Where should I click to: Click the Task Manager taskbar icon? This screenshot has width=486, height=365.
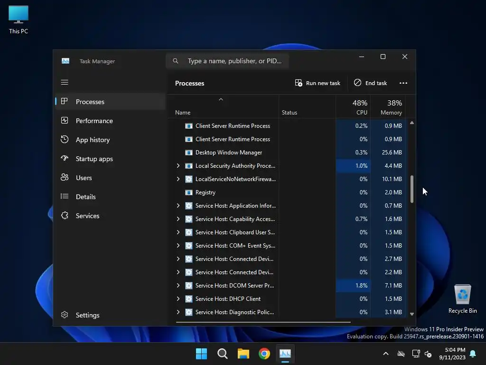[x=285, y=354]
